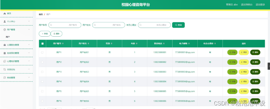This screenshot has height=109, width=270.
Task: Click 删除 for row 用户5
Action: click(x=255, y=91)
